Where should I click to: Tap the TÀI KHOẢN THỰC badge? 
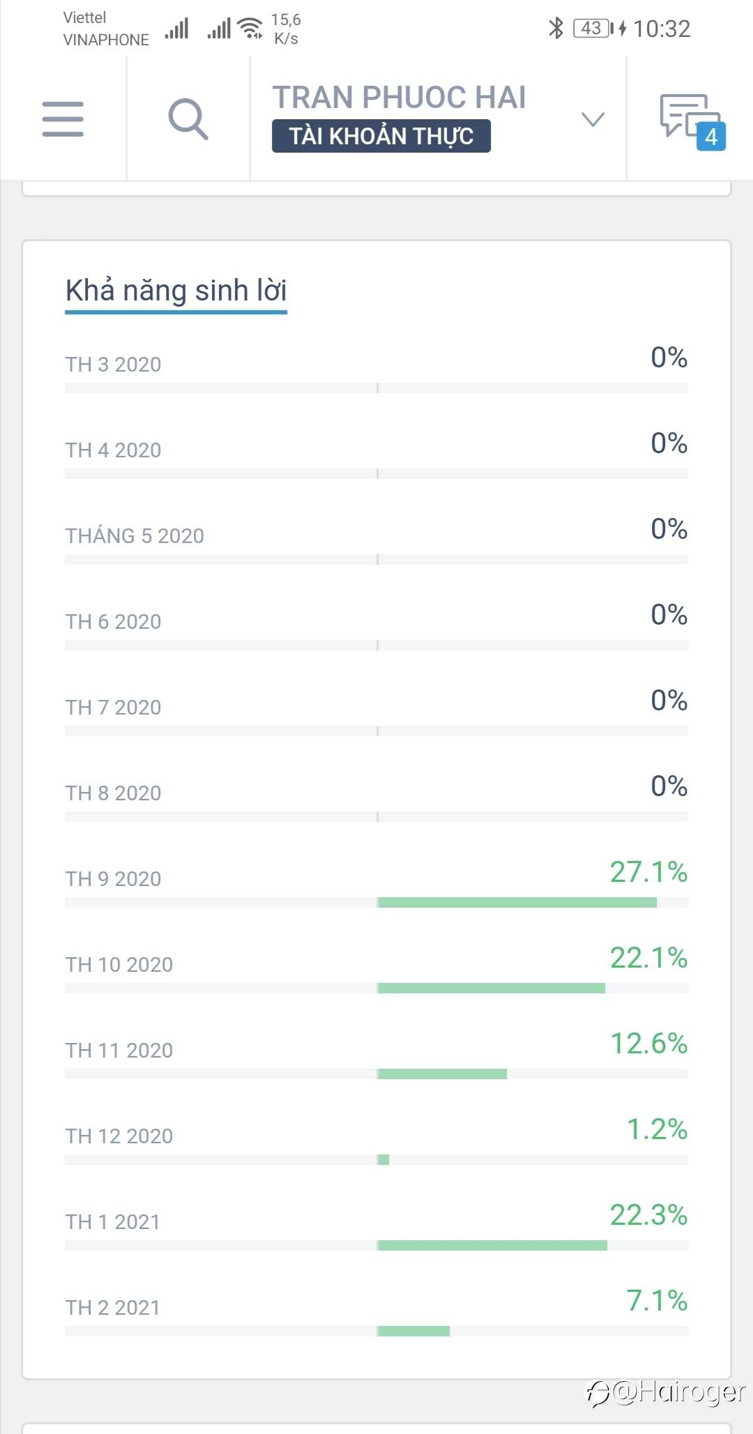381,136
